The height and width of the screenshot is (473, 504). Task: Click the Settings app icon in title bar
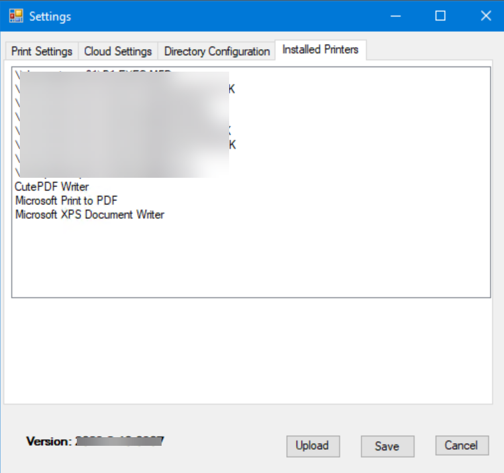(15, 16)
